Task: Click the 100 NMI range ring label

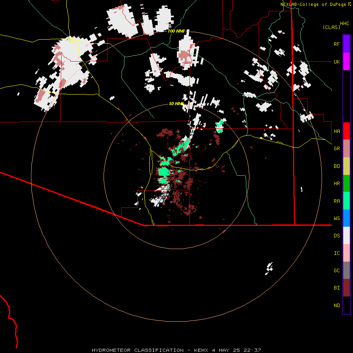Action: (x=176, y=31)
